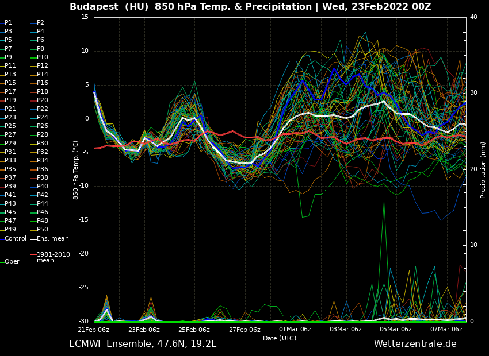The image size is (489, 356).
Task: Click the Precipitation (mm) axis label
Action: [x=483, y=169]
